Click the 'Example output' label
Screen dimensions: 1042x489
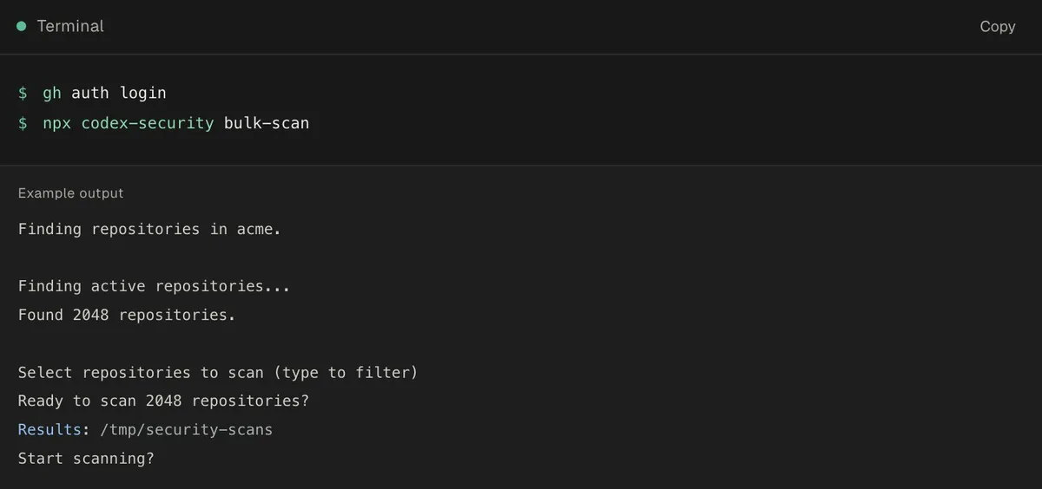click(x=71, y=193)
